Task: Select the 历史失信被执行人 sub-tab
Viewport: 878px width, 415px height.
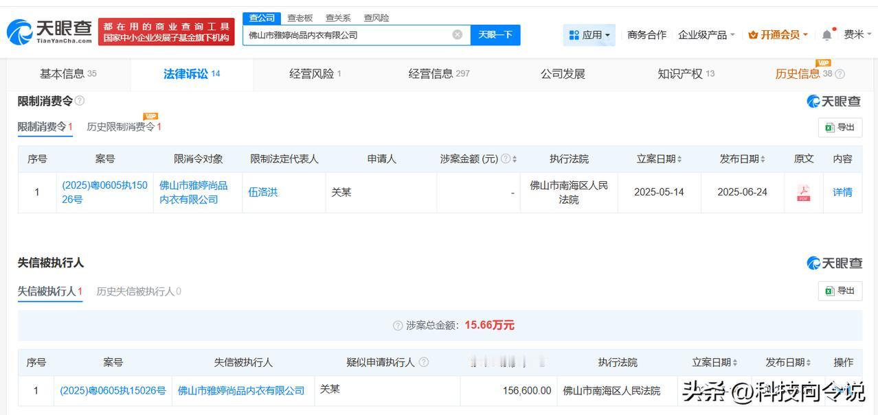Action: (139, 292)
